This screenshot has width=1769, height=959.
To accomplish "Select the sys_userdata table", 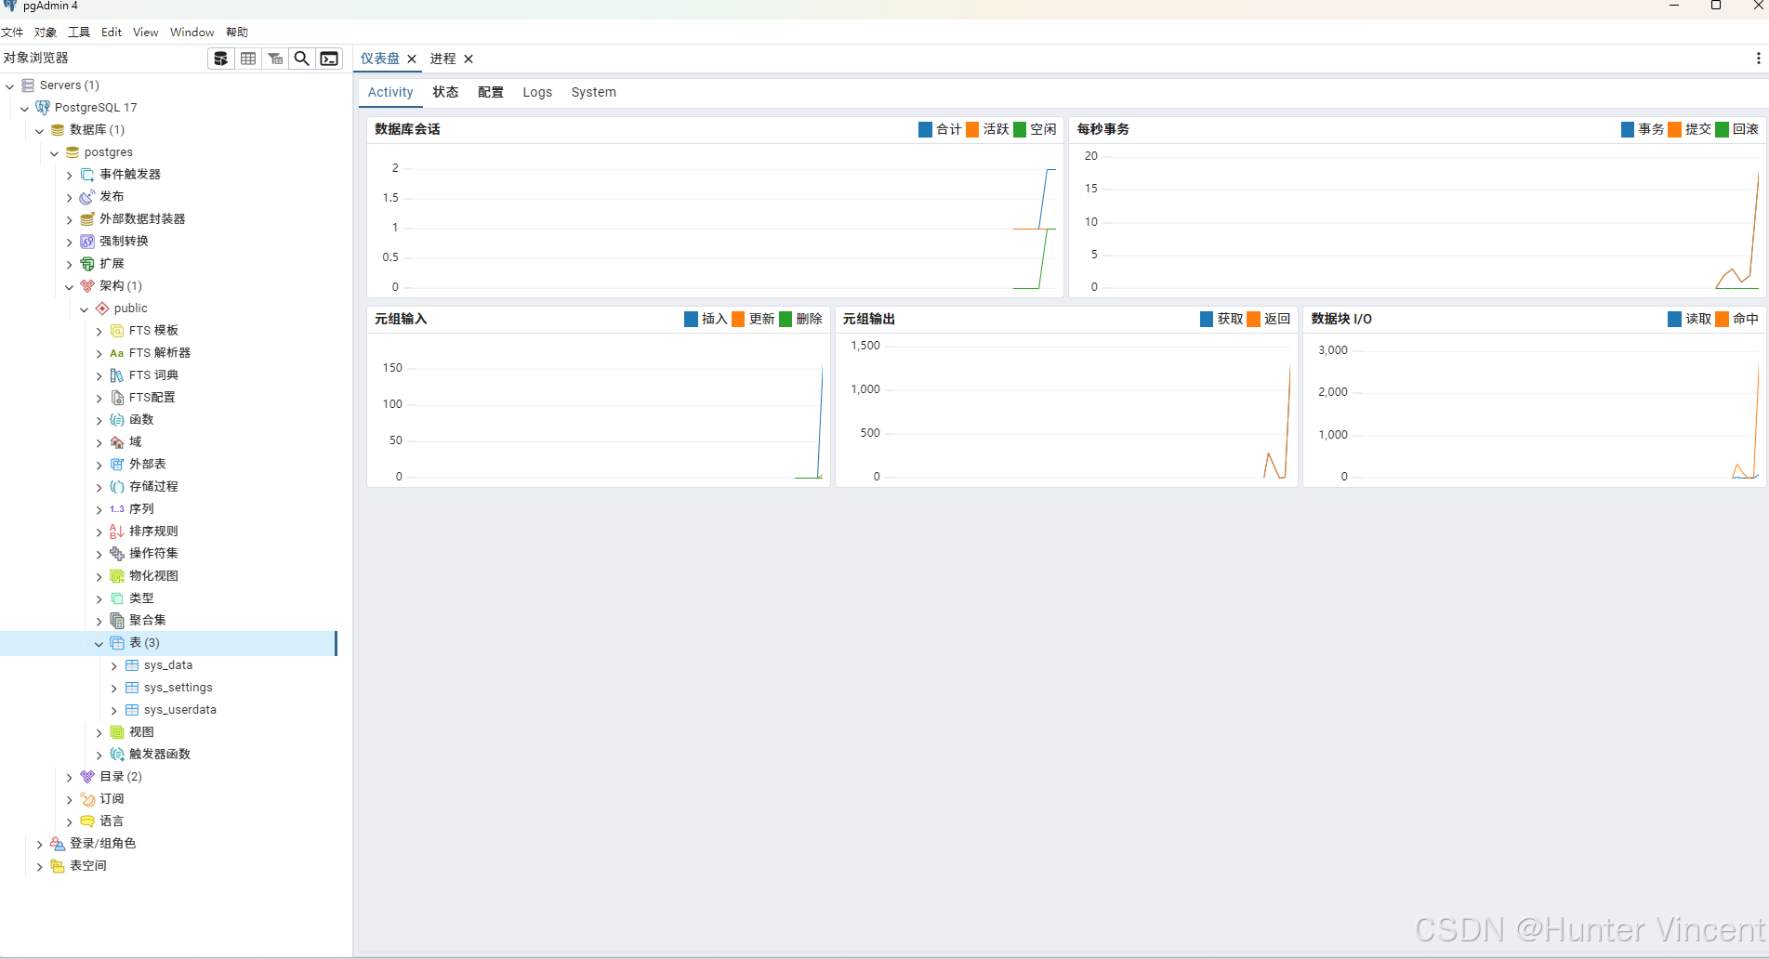I will point(178,709).
